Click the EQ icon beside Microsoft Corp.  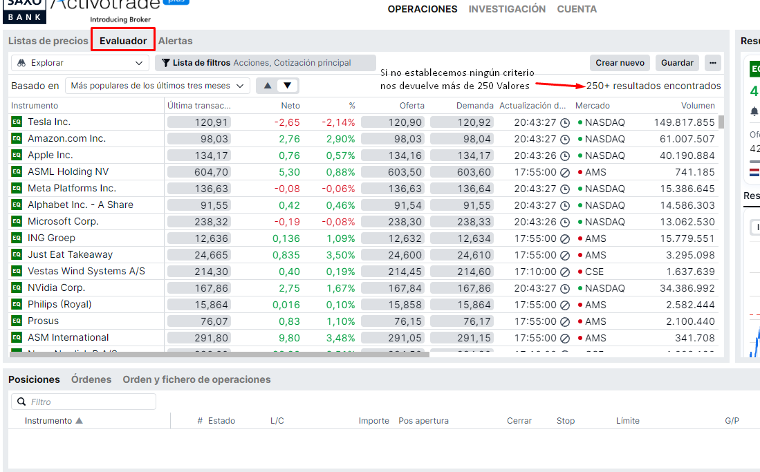17,221
